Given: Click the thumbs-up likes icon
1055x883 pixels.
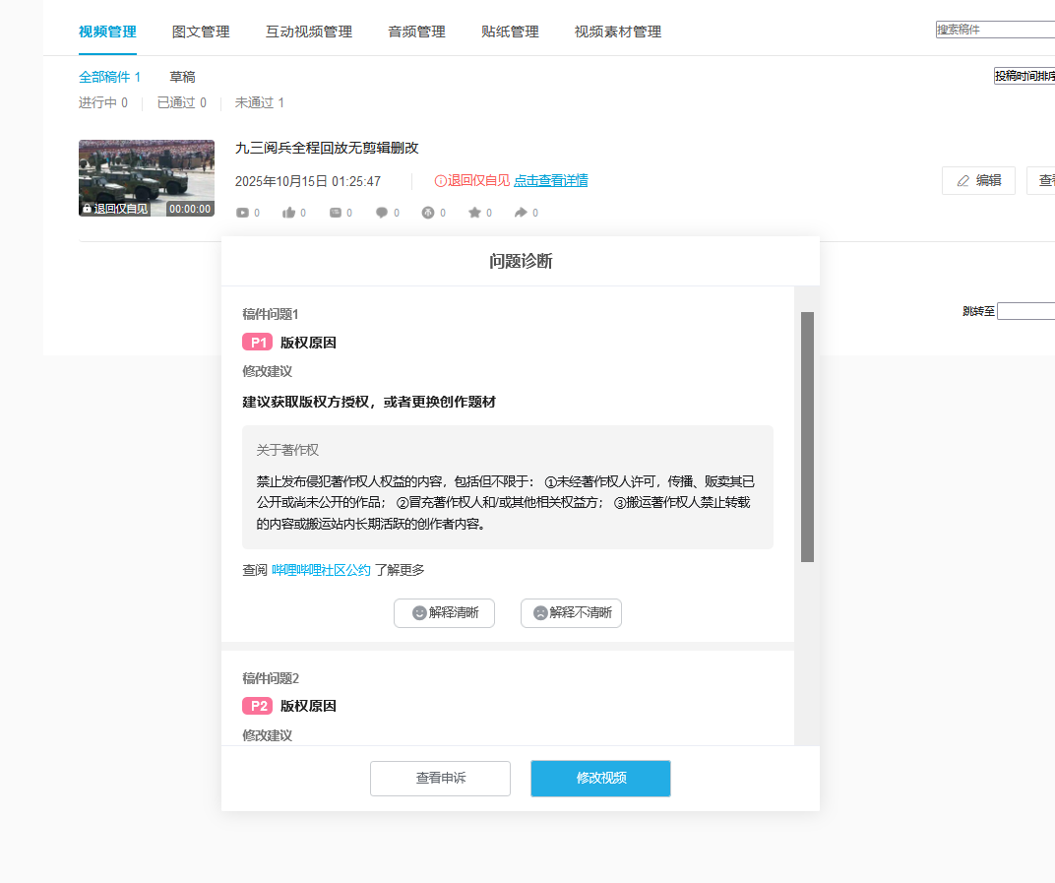Looking at the screenshot, I should pyautogui.click(x=289, y=213).
